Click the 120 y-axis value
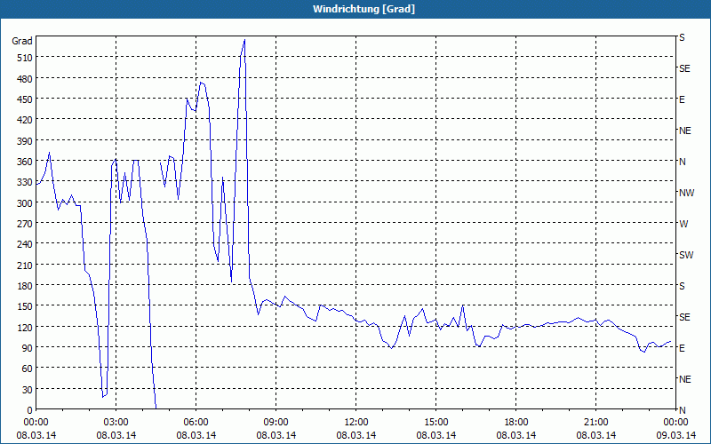The image size is (711, 444). tap(24, 327)
